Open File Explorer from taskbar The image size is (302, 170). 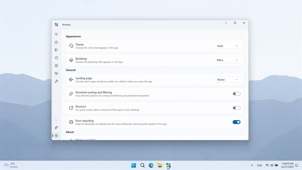[x=160, y=165]
